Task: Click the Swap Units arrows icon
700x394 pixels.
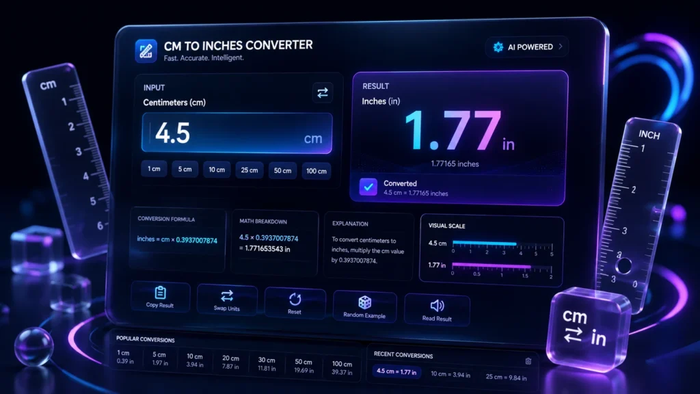Action: (x=227, y=295)
